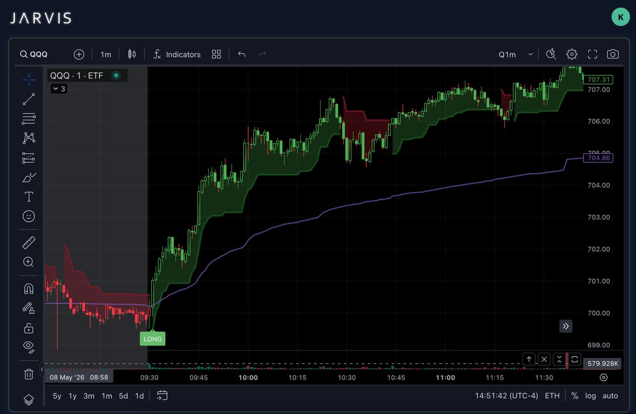Toggle stay in drawing mode

point(29,309)
